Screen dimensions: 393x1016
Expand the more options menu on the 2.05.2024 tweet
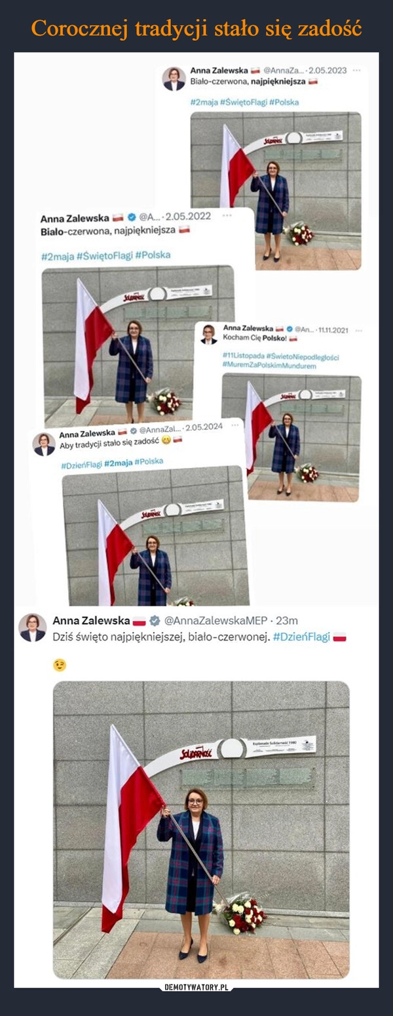coord(233,425)
